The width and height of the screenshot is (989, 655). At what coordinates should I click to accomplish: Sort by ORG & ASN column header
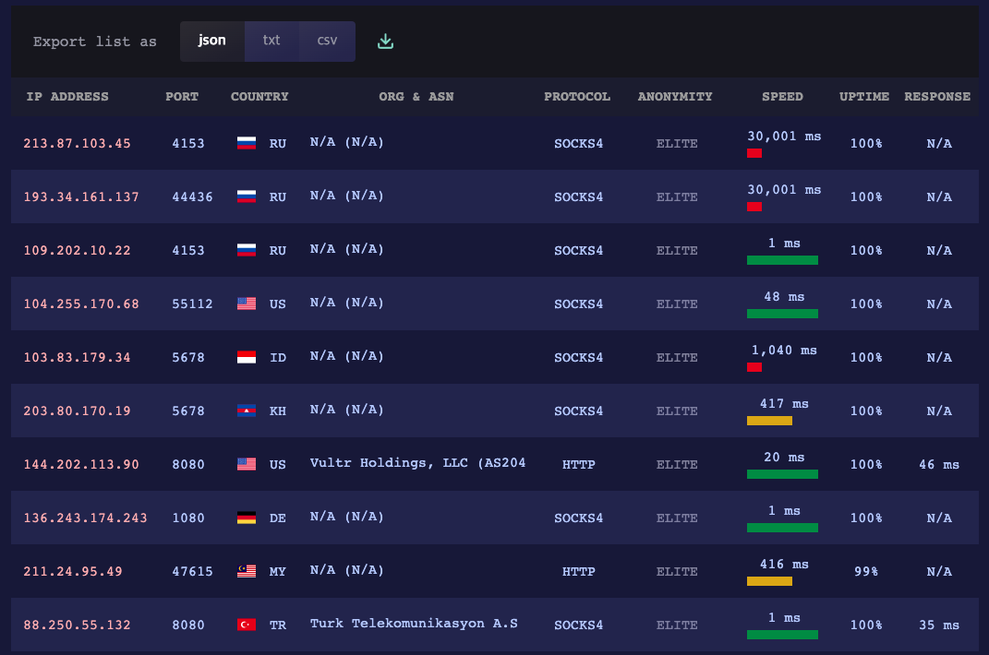coord(416,97)
